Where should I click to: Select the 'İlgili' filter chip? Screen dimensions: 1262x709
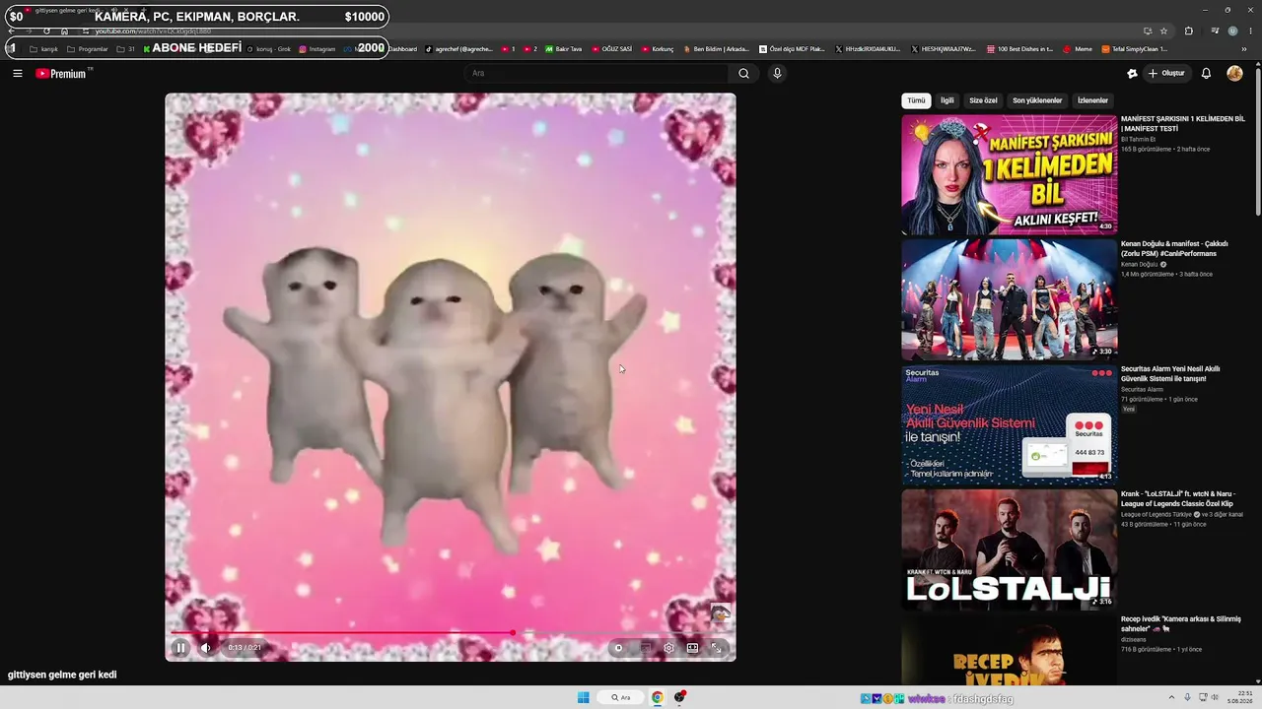pos(946,100)
